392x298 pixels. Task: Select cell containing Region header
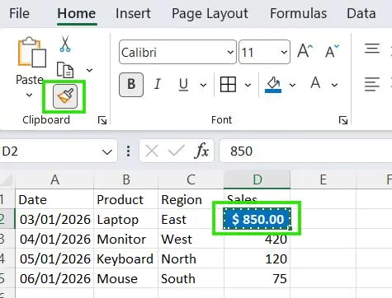(191, 199)
